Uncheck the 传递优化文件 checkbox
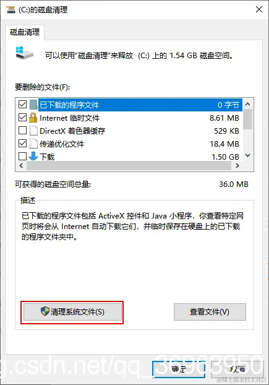The width and height of the screenshot is (269, 385). pos(22,143)
